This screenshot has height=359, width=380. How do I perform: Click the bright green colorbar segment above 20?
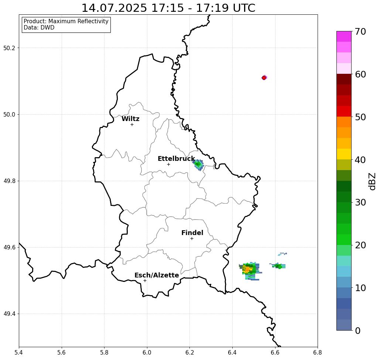coord(344,239)
